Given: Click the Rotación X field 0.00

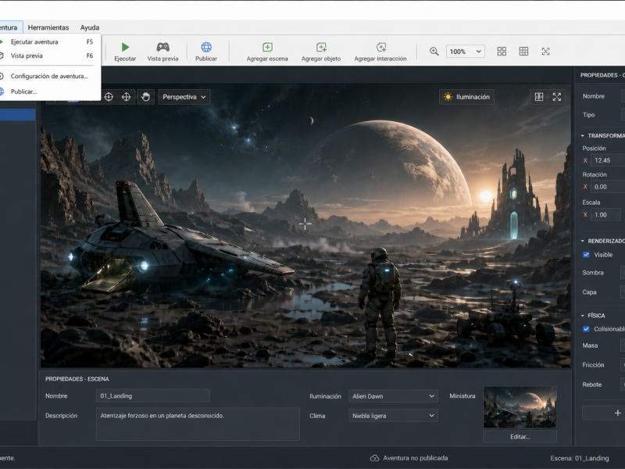Looking at the screenshot, I should (x=608, y=187).
